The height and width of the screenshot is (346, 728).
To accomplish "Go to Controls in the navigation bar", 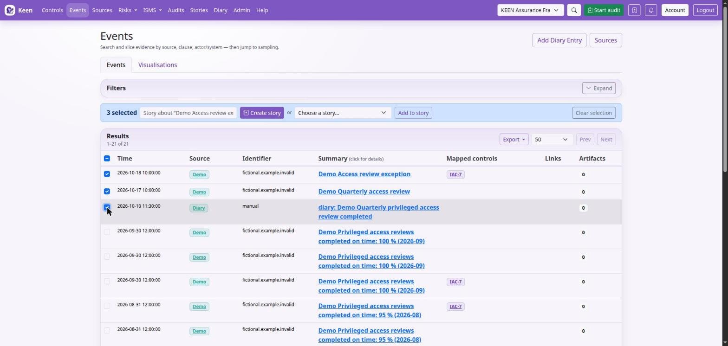I will (52, 10).
